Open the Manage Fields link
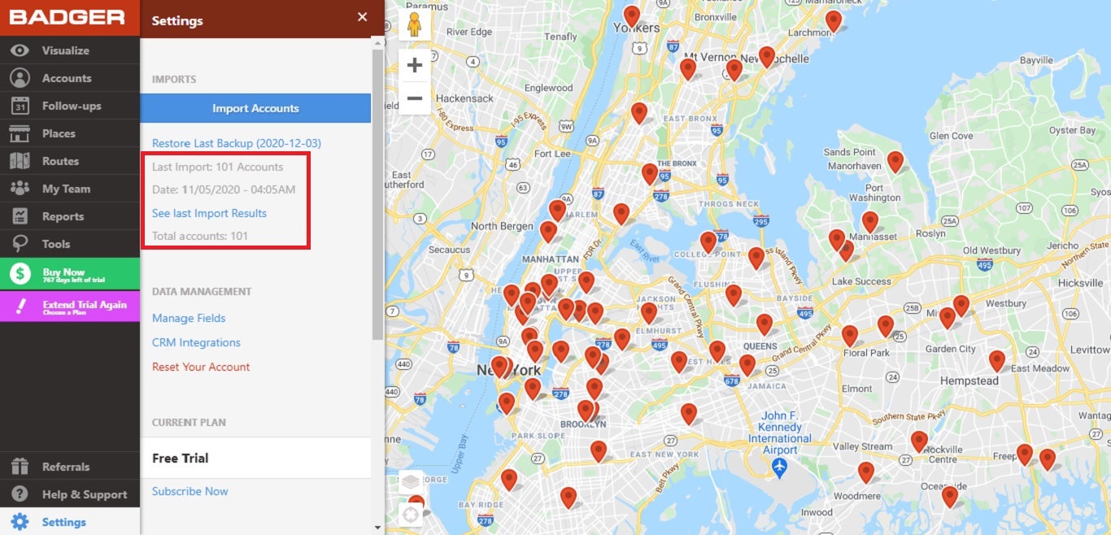 (189, 318)
